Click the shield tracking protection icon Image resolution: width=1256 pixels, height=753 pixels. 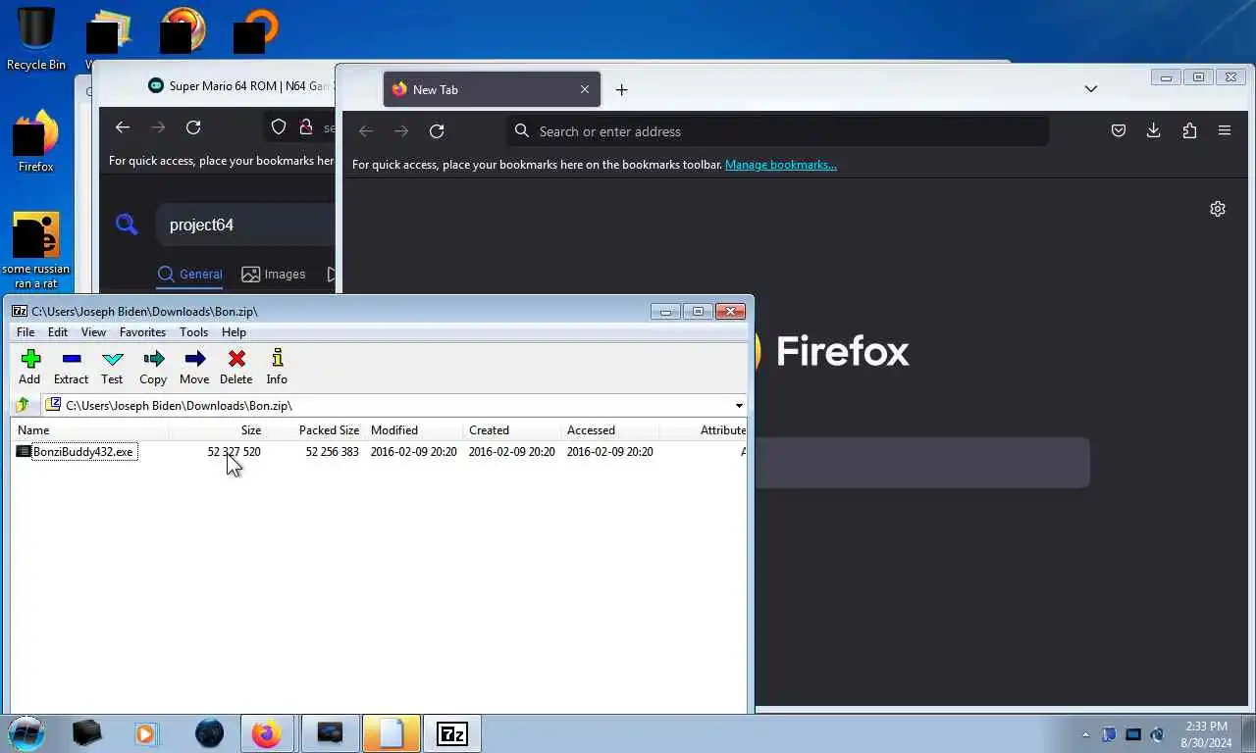click(x=279, y=127)
